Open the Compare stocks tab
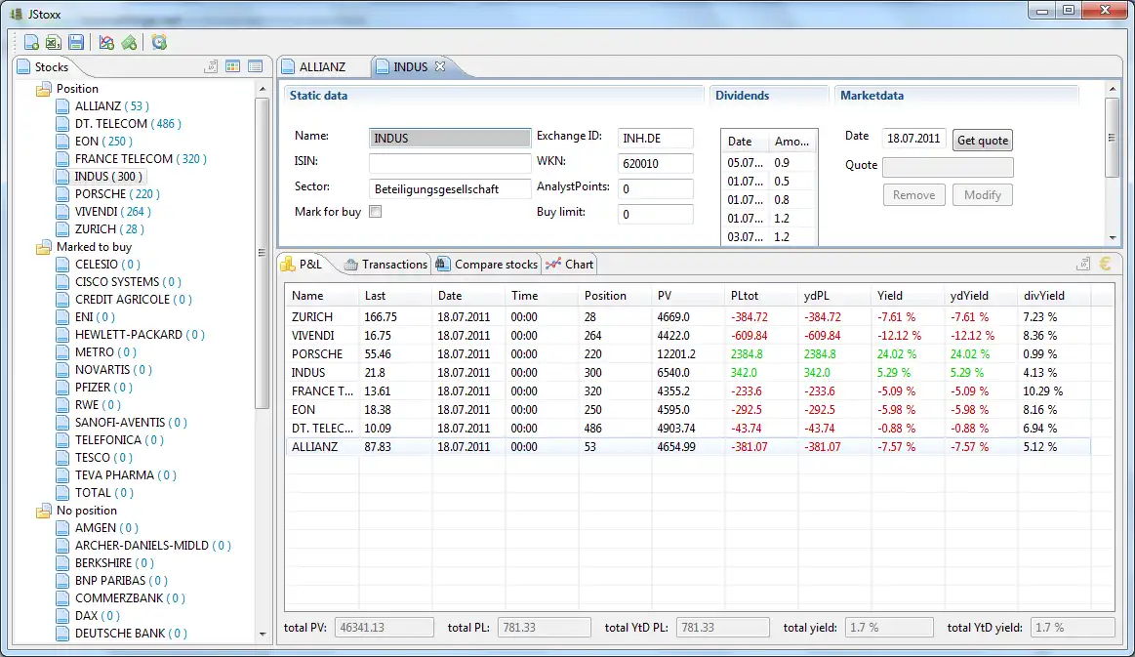Image resolution: width=1135 pixels, height=657 pixels. (x=487, y=265)
